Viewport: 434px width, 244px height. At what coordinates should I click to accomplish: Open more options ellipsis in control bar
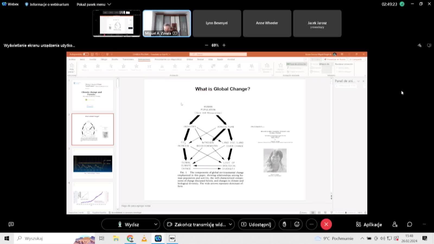(x=311, y=224)
